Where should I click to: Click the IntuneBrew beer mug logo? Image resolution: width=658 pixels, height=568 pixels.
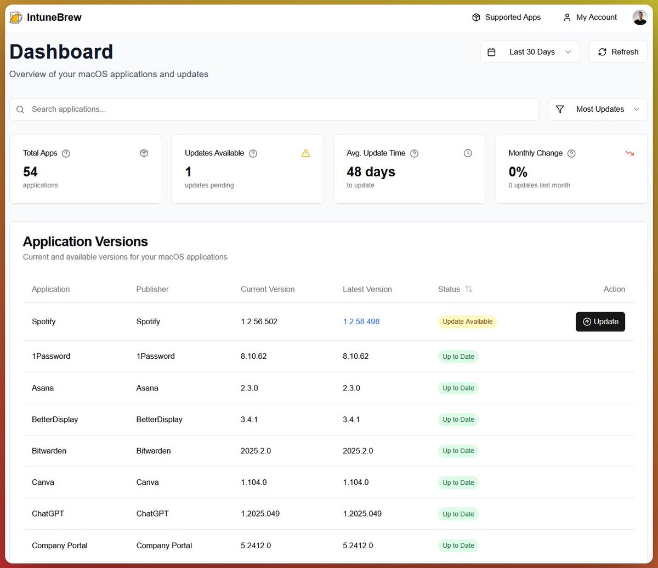15,17
